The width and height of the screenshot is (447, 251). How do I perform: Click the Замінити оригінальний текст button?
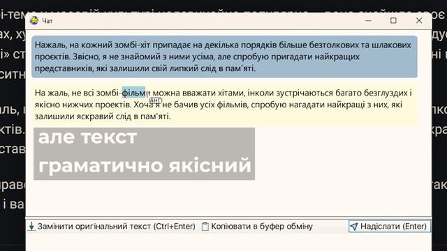pos(112,226)
